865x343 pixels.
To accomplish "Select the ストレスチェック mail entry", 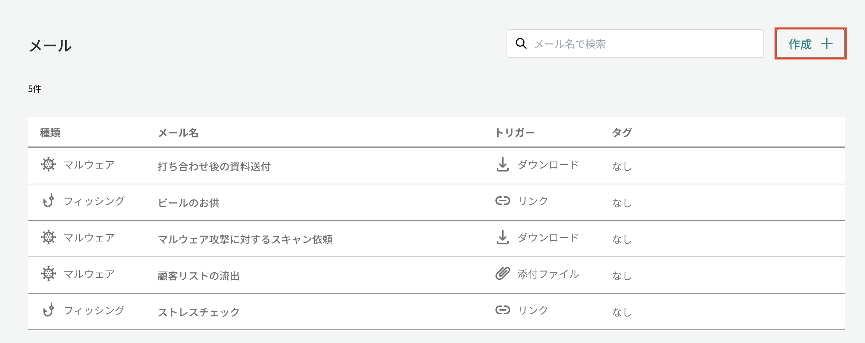I will click(199, 312).
